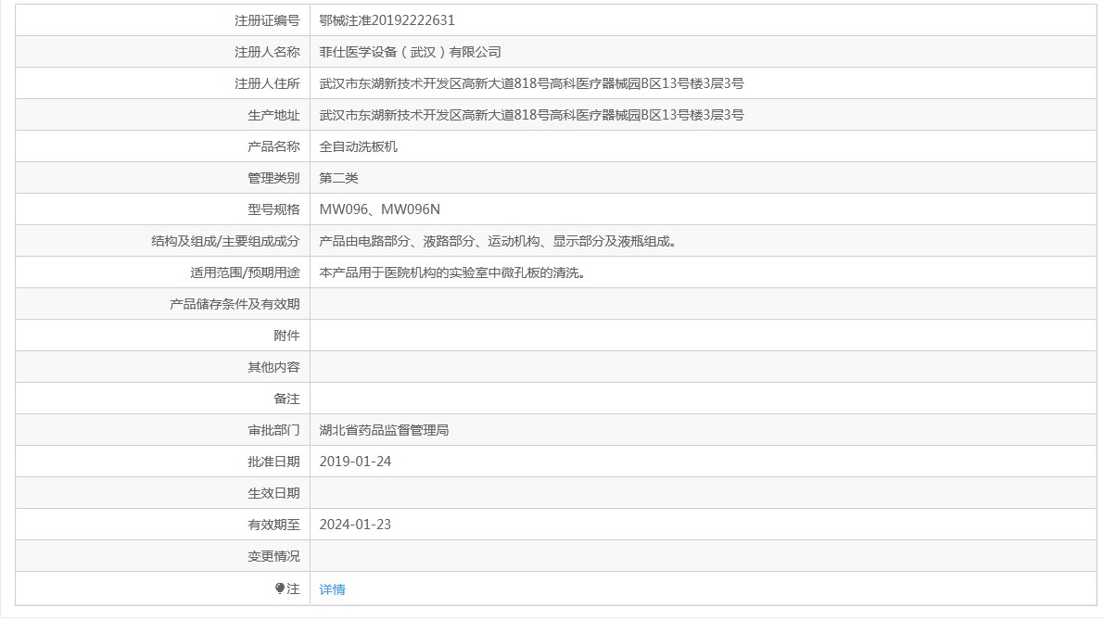
Task: Select company name 菲仕医学设备（武汉）有限公司
Action: point(410,52)
